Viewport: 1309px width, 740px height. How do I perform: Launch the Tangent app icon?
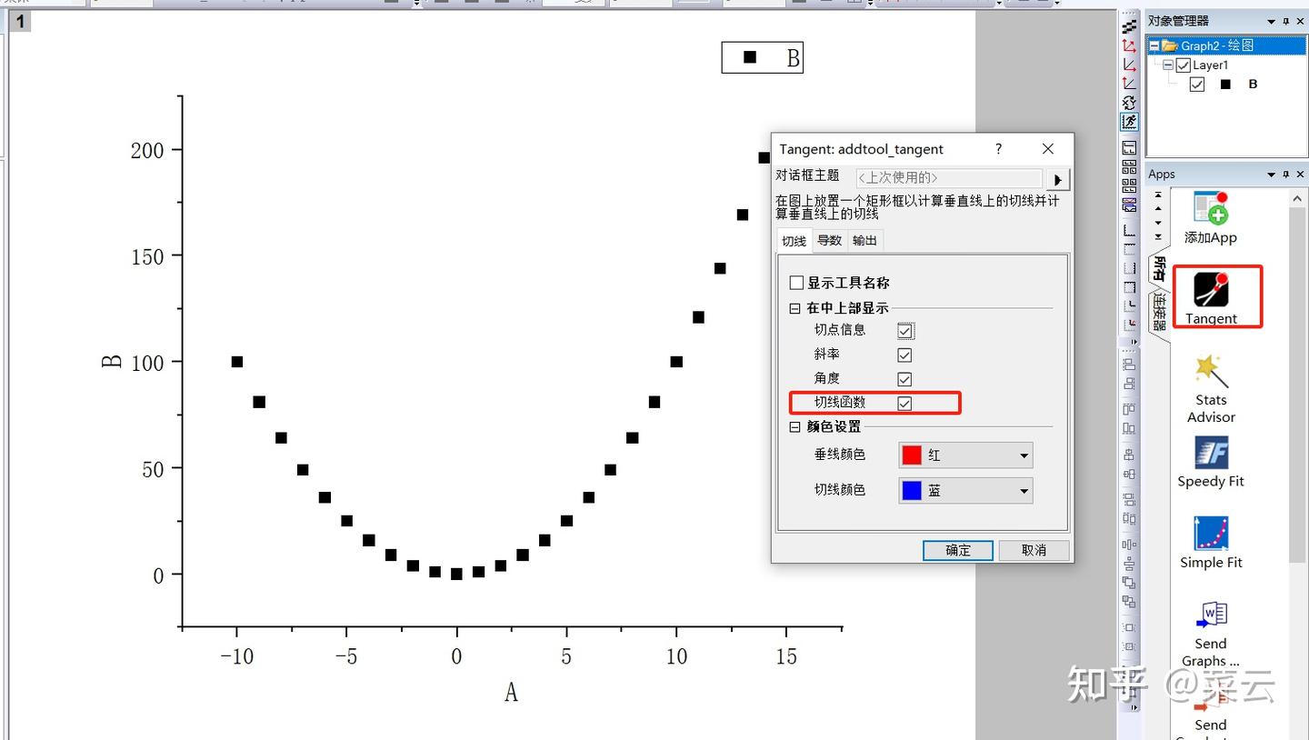[1211, 290]
